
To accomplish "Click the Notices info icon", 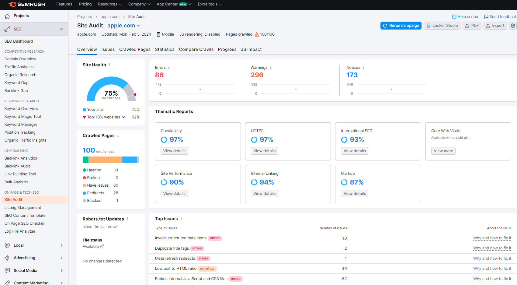I will tap(363, 68).
